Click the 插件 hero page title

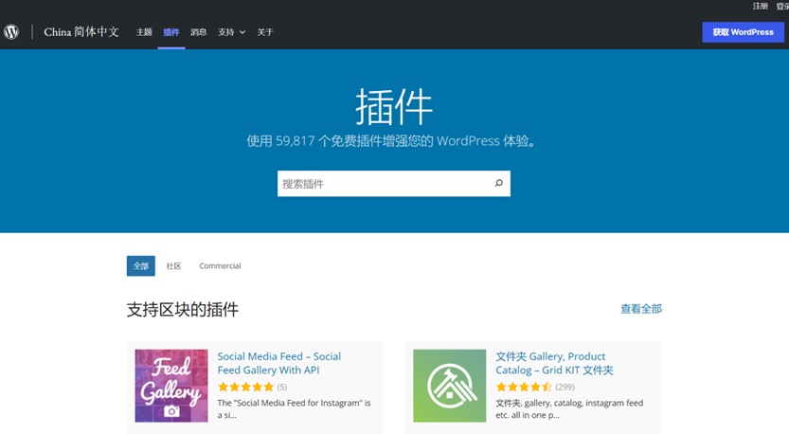point(394,106)
